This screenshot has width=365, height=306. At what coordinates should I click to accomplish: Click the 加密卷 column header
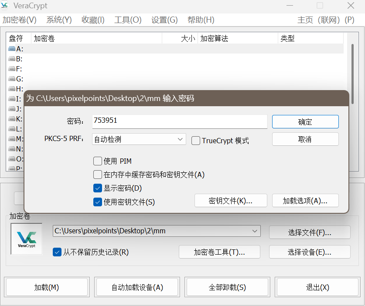[96, 38]
